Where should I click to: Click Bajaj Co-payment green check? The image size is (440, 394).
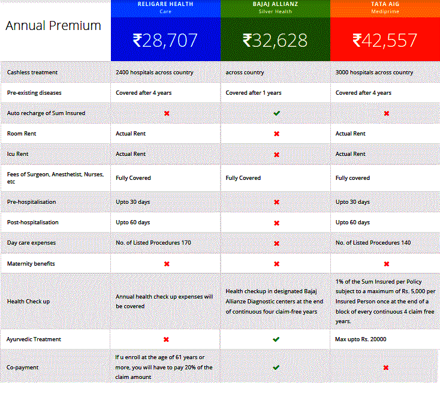tap(276, 368)
